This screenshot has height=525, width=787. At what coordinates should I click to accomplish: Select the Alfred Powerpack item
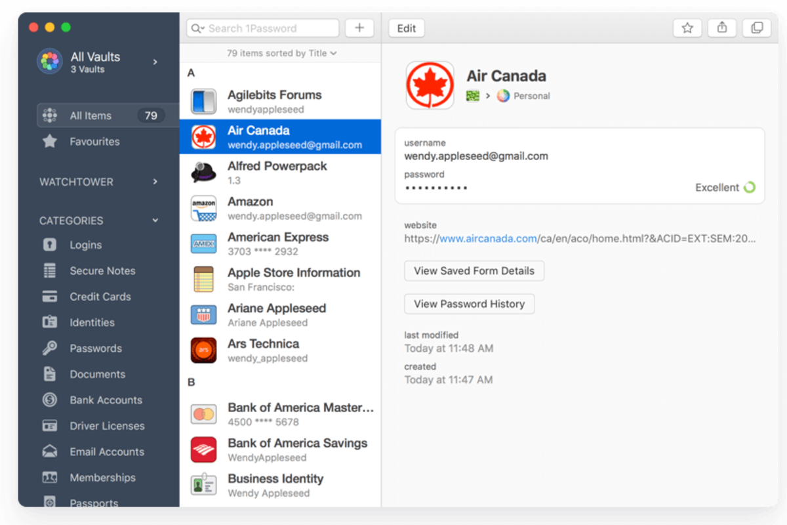(x=280, y=173)
